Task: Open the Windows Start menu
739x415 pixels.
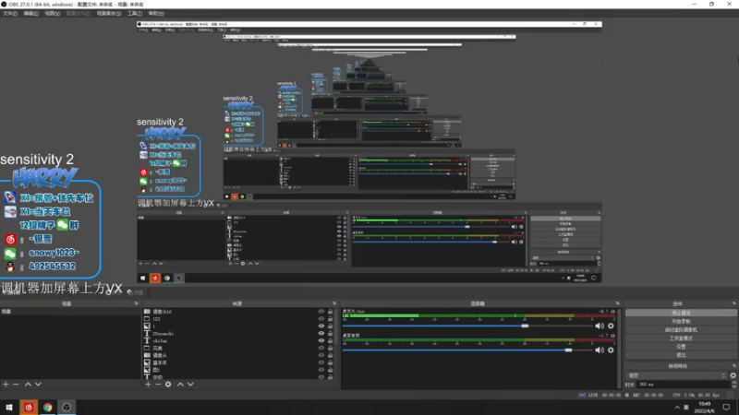Action: click(9, 407)
